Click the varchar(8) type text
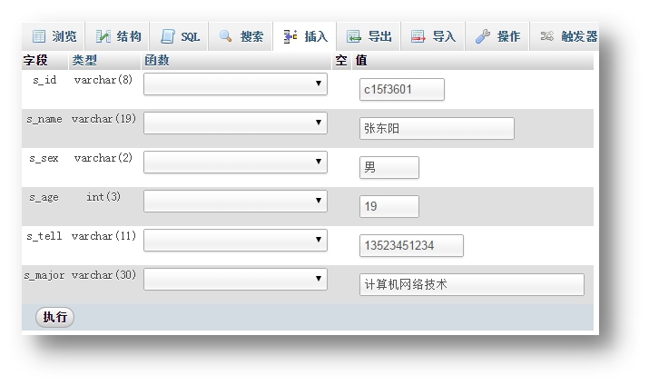Screen dimensions: 649x385 pos(103,80)
